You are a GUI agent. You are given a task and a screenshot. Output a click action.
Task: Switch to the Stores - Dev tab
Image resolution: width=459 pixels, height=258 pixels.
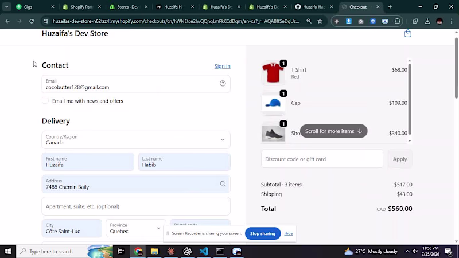tap(128, 7)
